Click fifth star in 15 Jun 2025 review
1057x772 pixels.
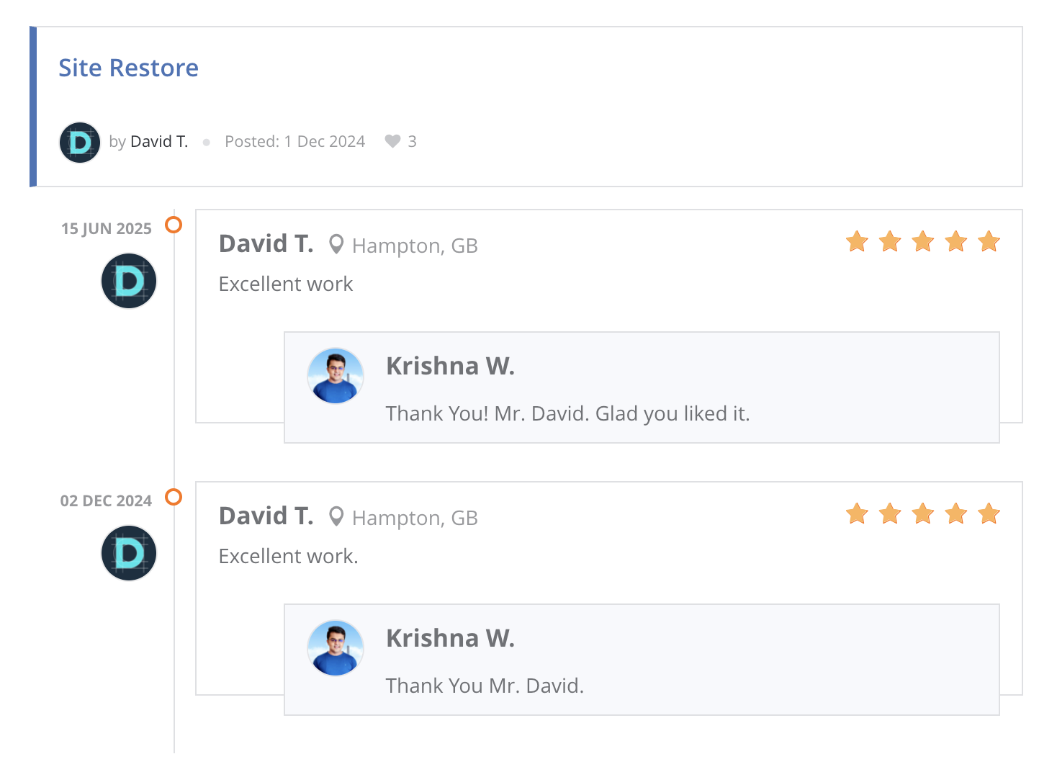tap(989, 241)
